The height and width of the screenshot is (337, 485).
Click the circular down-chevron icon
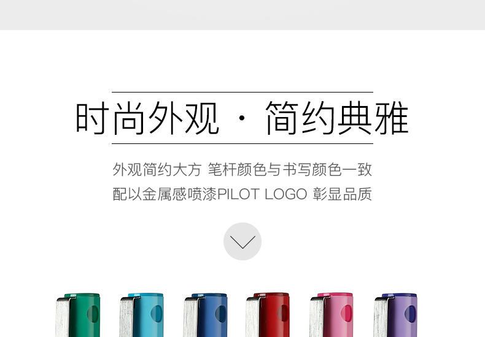tap(243, 241)
